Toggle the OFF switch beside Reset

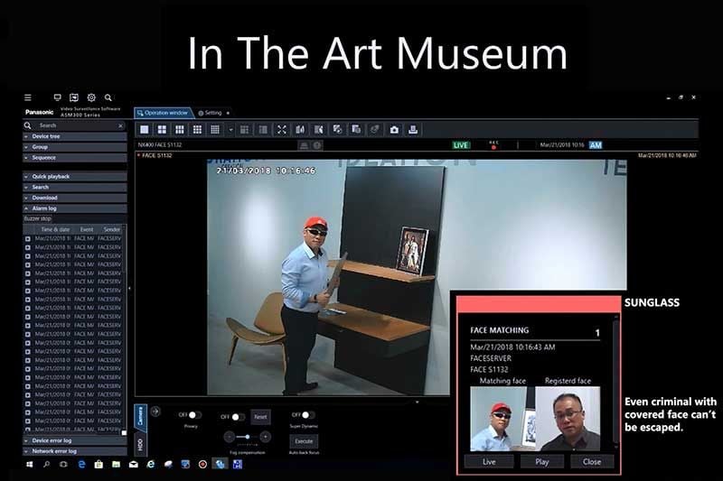click(x=238, y=417)
